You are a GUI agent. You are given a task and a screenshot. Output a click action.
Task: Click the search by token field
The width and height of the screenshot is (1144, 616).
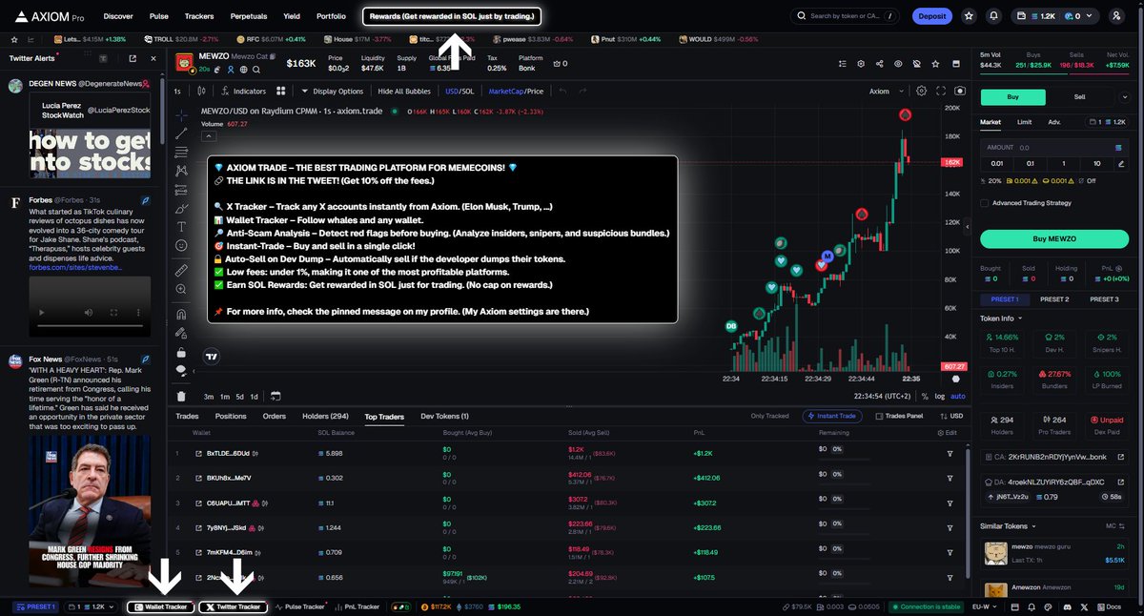tap(846, 16)
